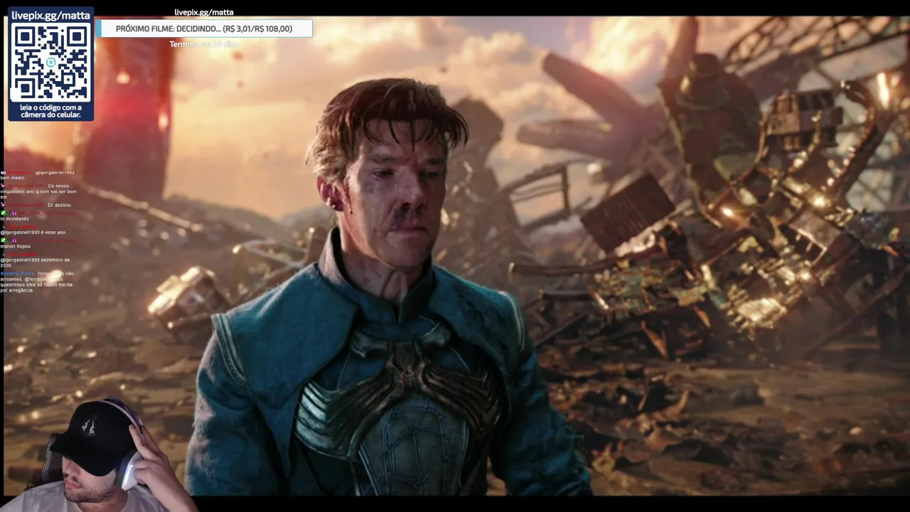Screen dimensions: 910x512
Task: Click chat message 'to duvidando'
Action: pyautogui.click(x=14, y=219)
